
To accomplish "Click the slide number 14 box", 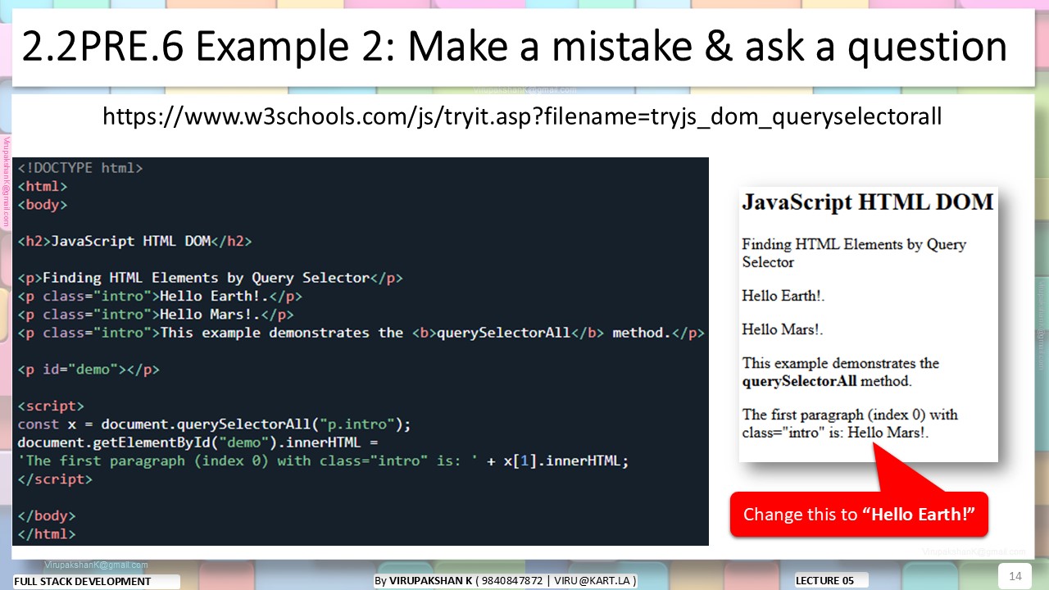I will [1015, 576].
